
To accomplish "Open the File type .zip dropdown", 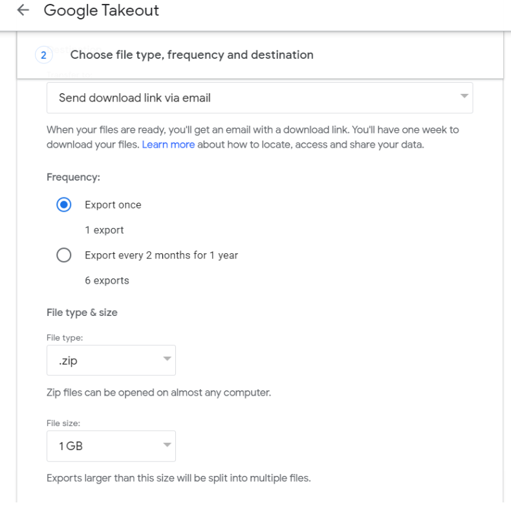I will pyautogui.click(x=111, y=360).
